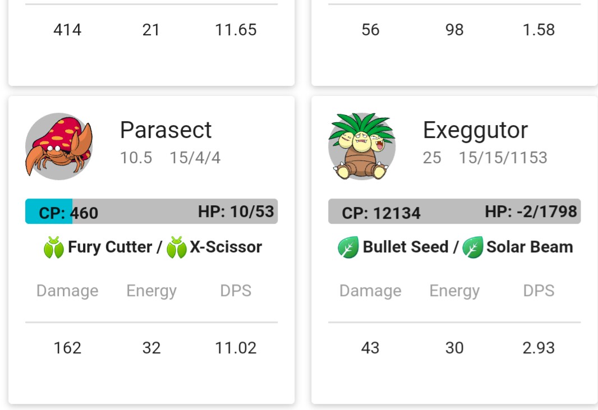Click the grass-type icon beside Bullet Seed
Screen dimensions: 598x410
tap(348, 247)
